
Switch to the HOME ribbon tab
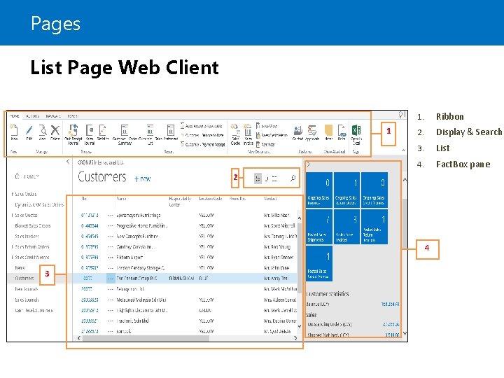15,116
